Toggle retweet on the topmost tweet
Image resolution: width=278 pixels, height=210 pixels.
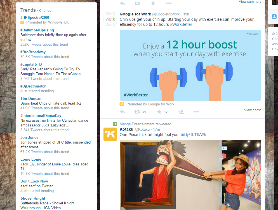pyautogui.click(x=137, y=3)
